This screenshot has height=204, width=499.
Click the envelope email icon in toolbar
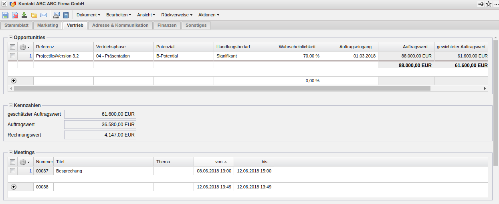tap(44, 15)
